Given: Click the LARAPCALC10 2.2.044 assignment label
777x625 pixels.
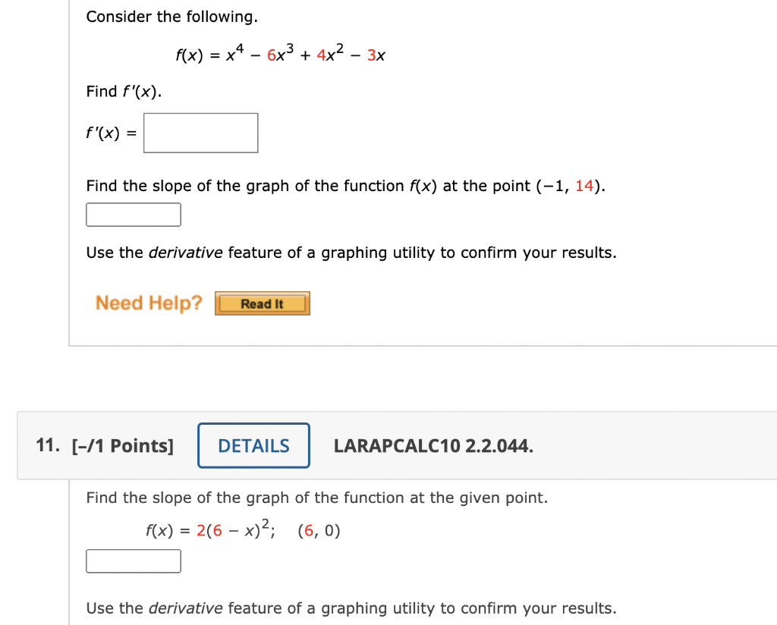Looking at the screenshot, I should (x=433, y=446).
